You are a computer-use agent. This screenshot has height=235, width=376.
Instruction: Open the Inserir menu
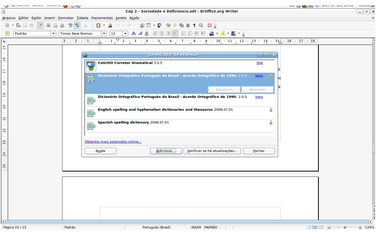tap(50, 18)
